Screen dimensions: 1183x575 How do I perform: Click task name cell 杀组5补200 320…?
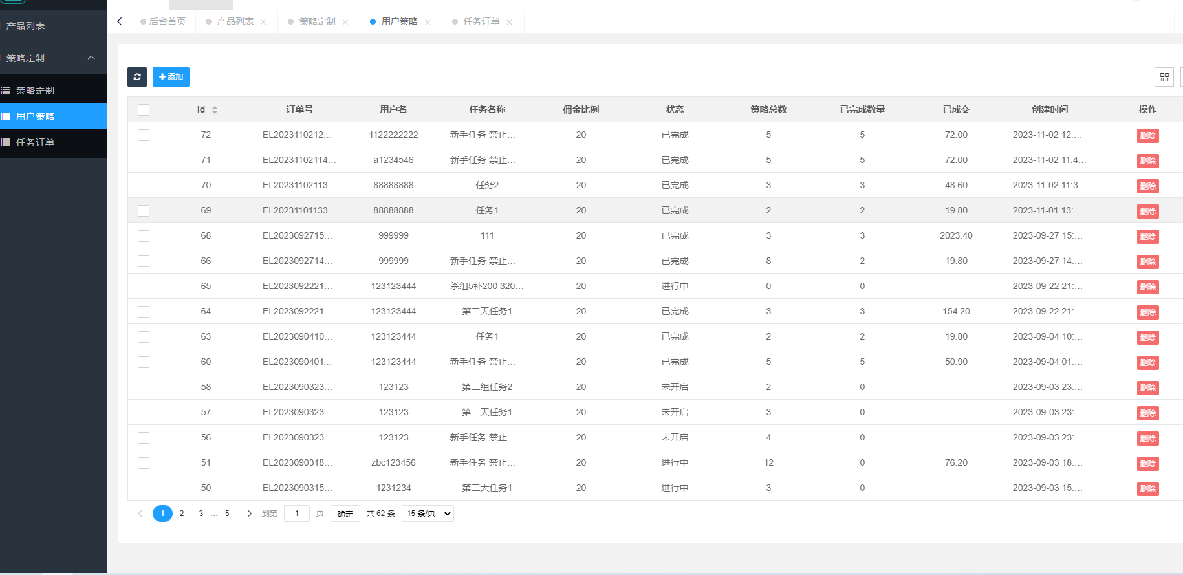coord(487,286)
